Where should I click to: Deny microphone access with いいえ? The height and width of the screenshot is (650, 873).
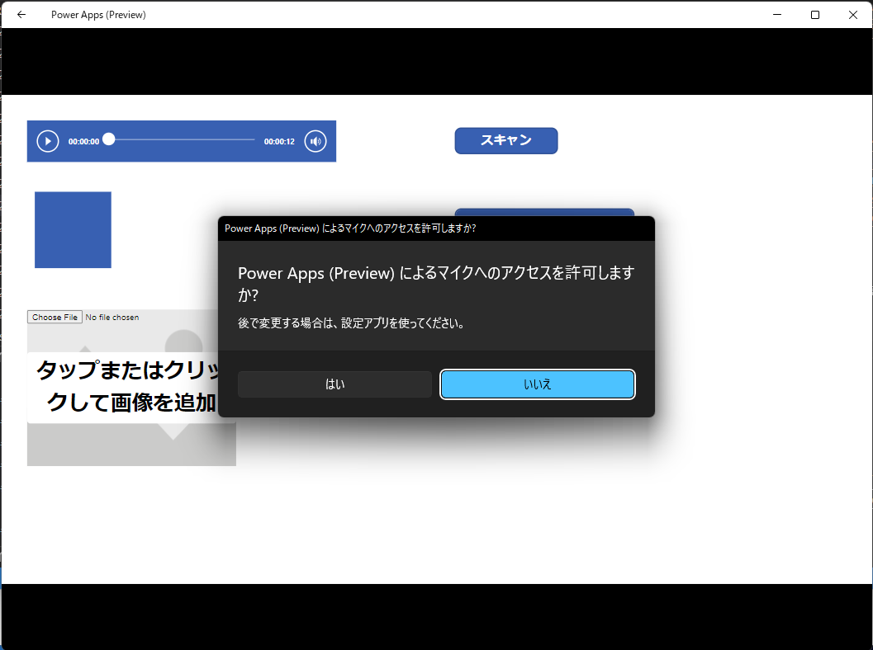(538, 384)
